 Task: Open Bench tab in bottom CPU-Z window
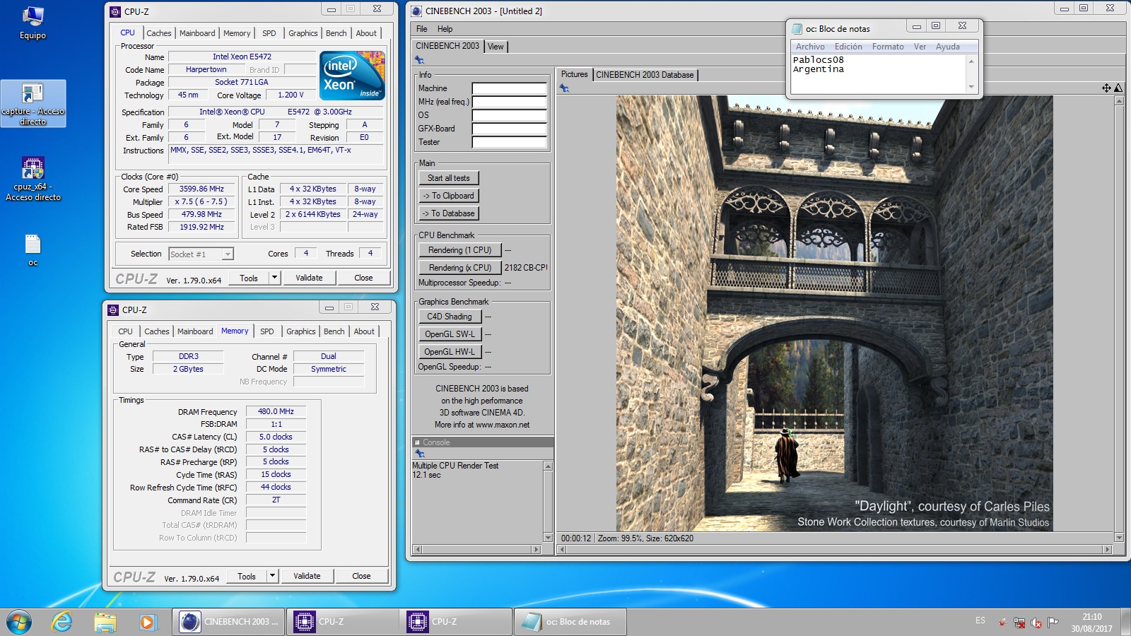pyautogui.click(x=334, y=331)
